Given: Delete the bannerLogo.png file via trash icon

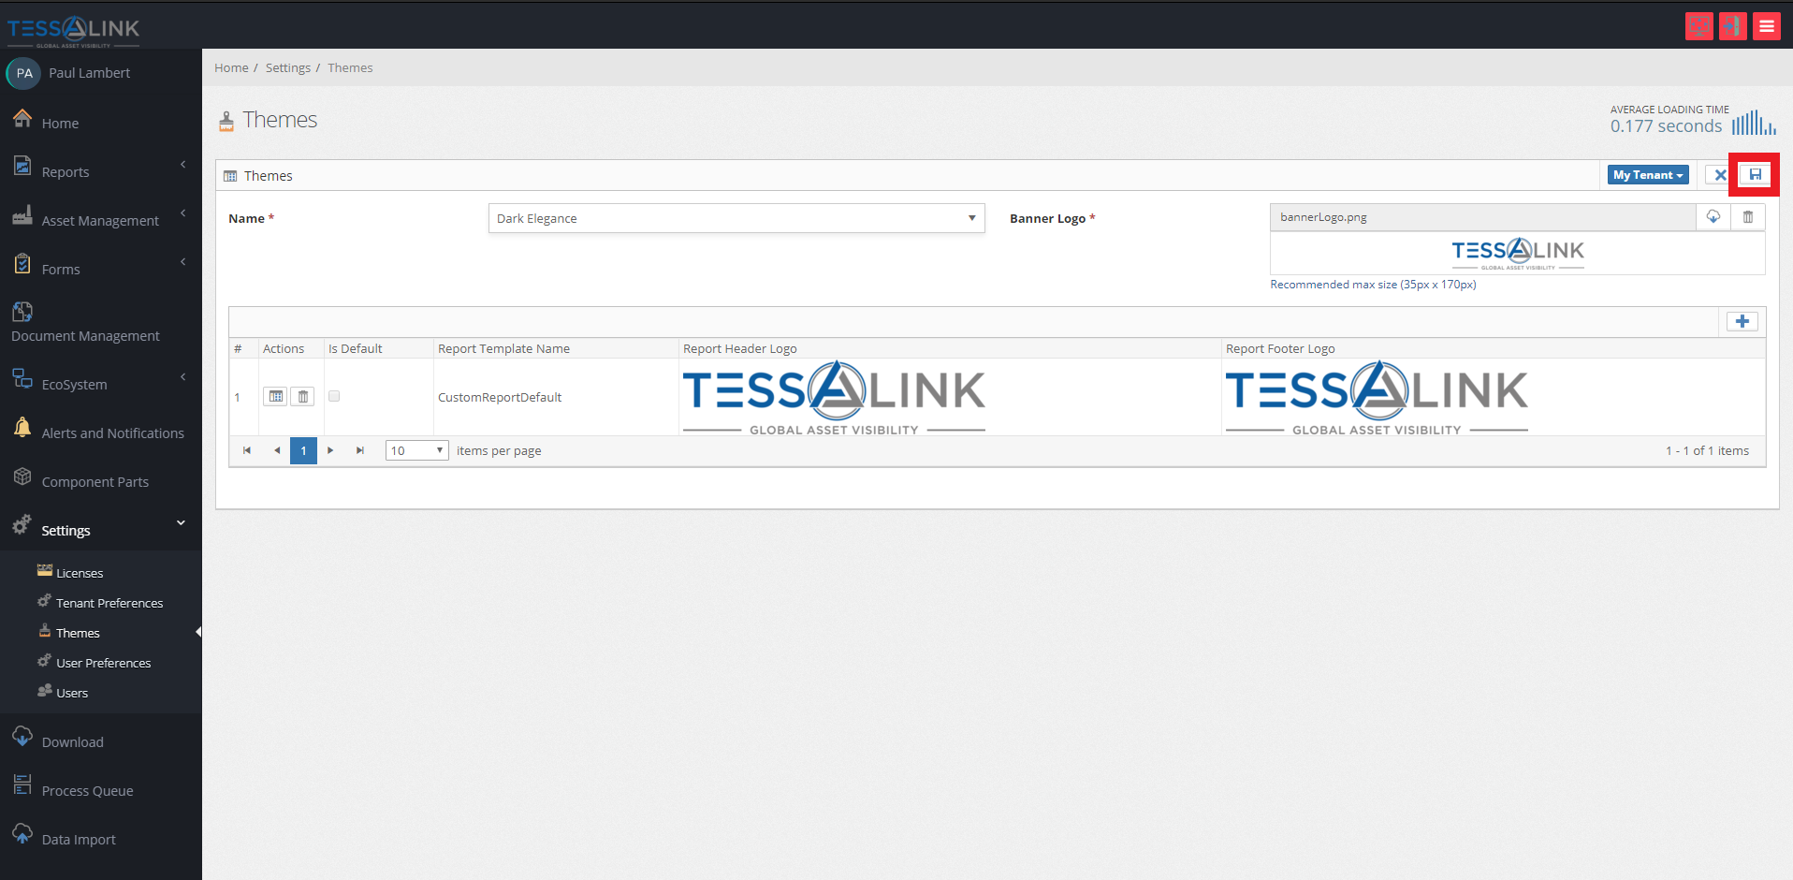Looking at the screenshot, I should 1748,217.
